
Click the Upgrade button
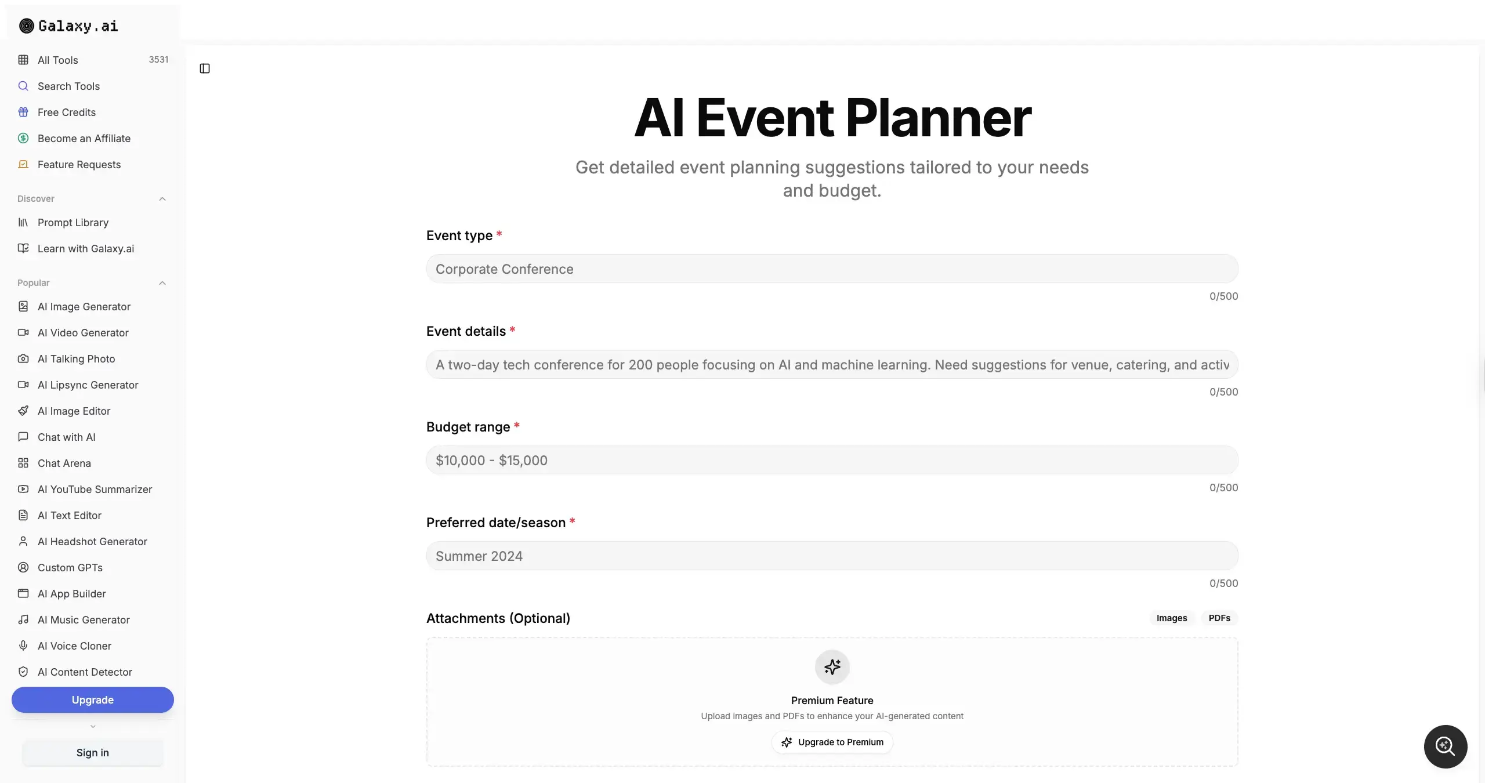tap(92, 699)
